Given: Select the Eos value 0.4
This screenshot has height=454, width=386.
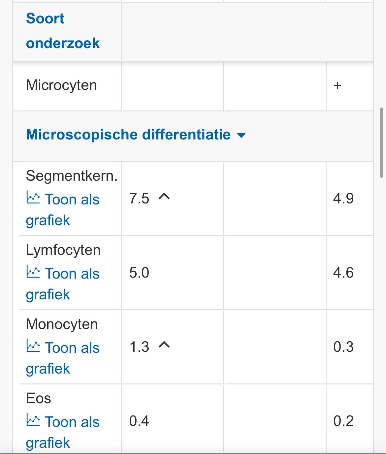Looking at the screenshot, I should click(x=139, y=421).
